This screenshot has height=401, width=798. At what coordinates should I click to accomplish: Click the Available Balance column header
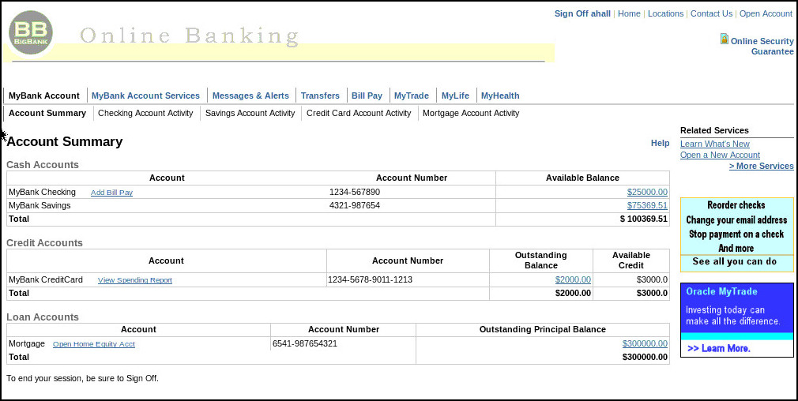tap(583, 178)
